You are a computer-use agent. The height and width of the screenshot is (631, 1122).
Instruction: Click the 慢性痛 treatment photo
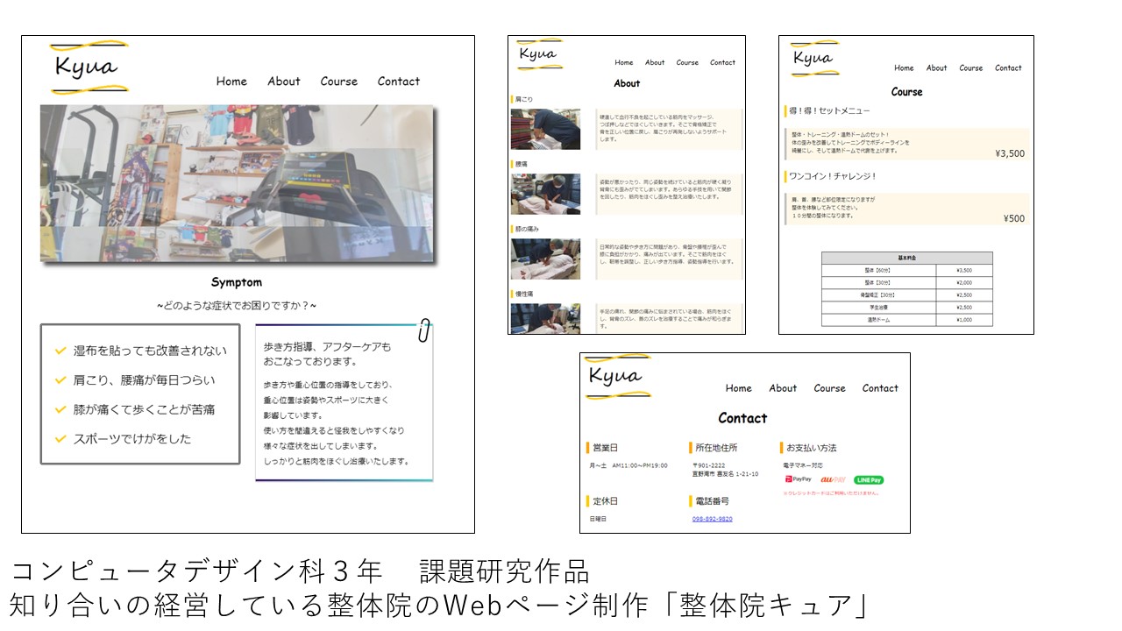[x=545, y=318]
